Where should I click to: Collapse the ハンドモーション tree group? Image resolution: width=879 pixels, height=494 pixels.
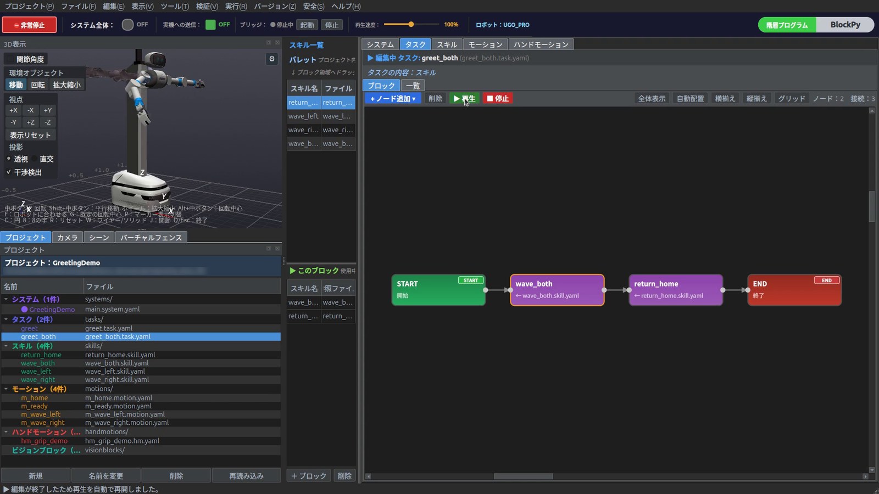point(6,432)
